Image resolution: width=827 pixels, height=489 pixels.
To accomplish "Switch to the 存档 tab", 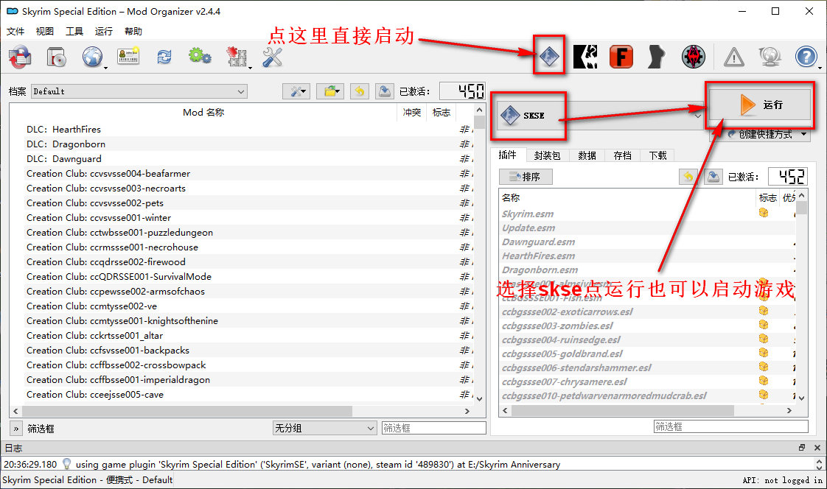I will pyautogui.click(x=622, y=155).
